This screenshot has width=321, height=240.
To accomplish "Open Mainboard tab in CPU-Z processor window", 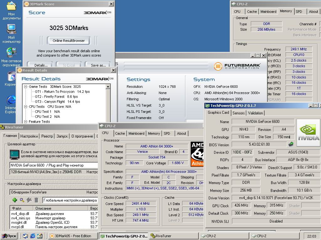I will click(x=136, y=133).
